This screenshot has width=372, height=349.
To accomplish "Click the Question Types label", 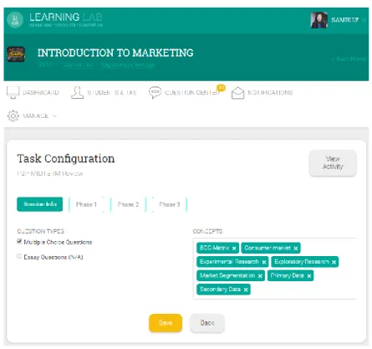I will pos(41,231).
